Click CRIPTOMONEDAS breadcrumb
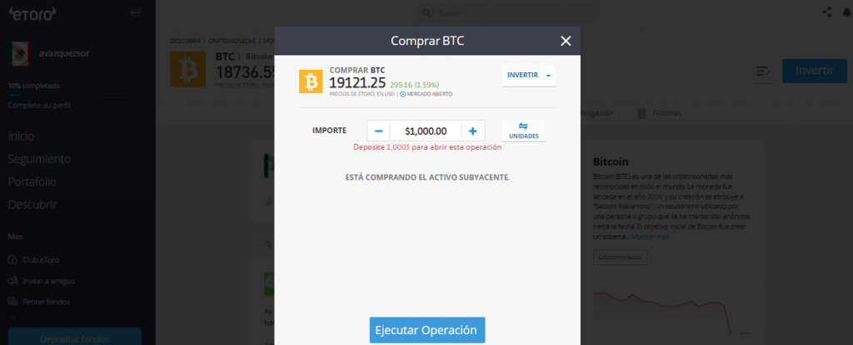 (232, 41)
